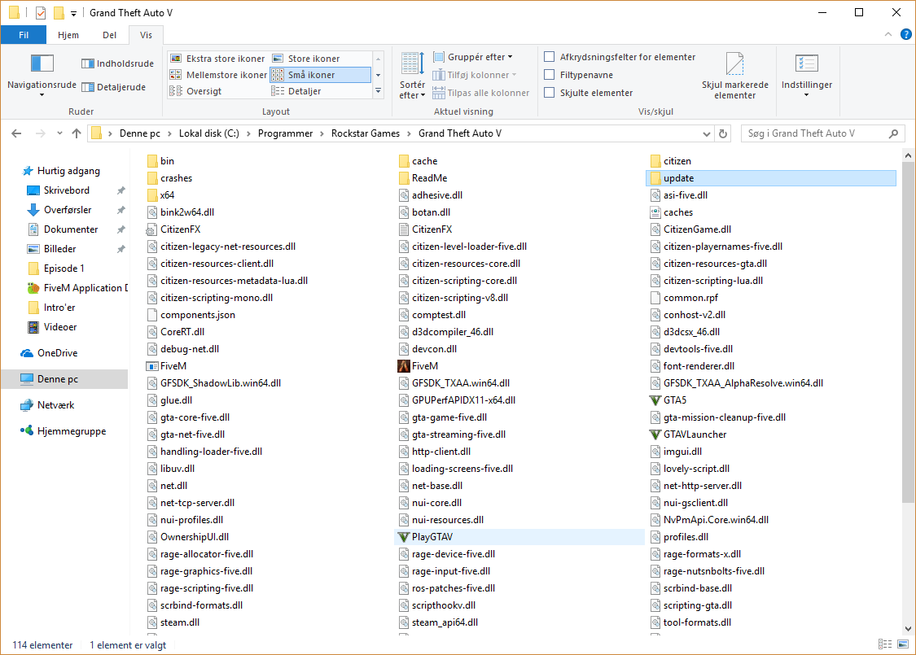Select Små ikoner layout
This screenshot has height=655, width=916.
[320, 75]
